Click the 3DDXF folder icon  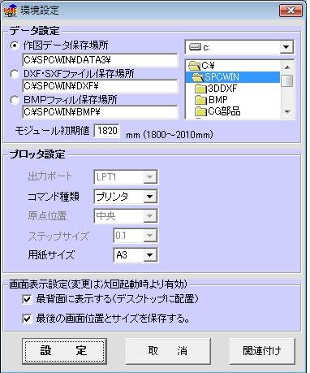click(x=200, y=89)
